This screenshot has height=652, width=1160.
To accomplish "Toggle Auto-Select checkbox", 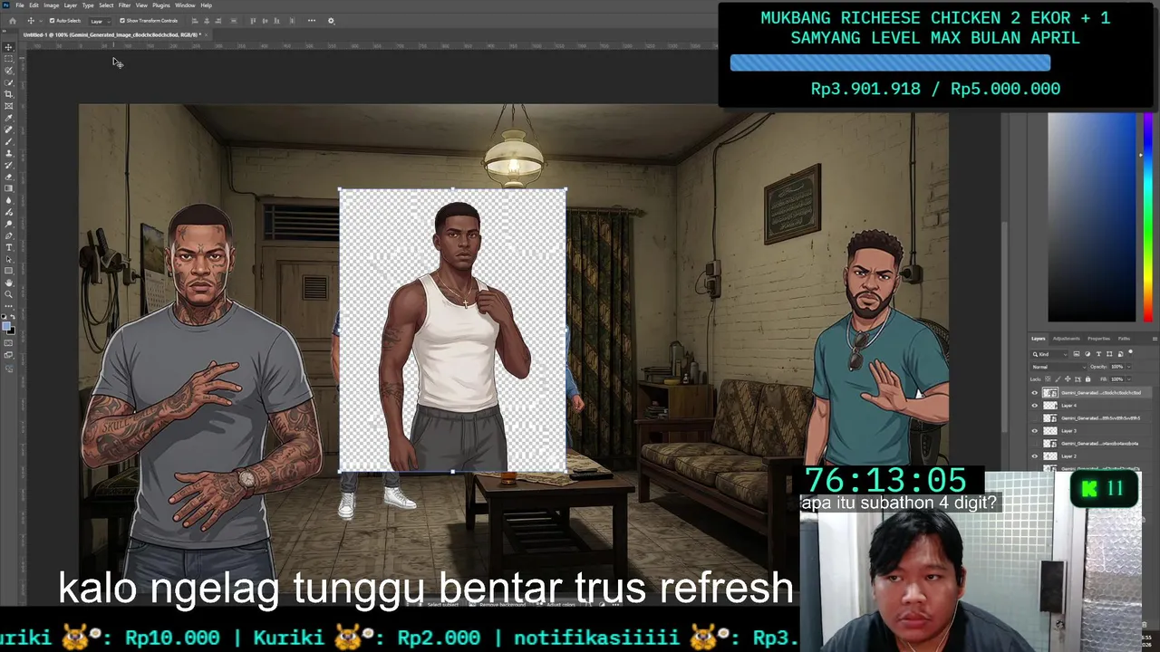I will pyautogui.click(x=53, y=21).
